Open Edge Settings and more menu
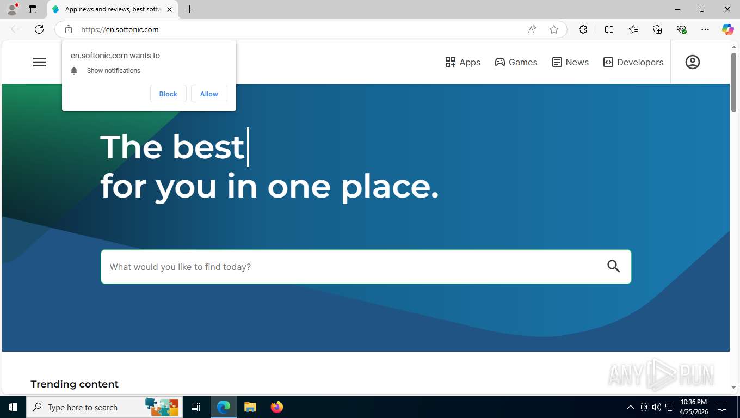740x418 pixels. point(705,29)
